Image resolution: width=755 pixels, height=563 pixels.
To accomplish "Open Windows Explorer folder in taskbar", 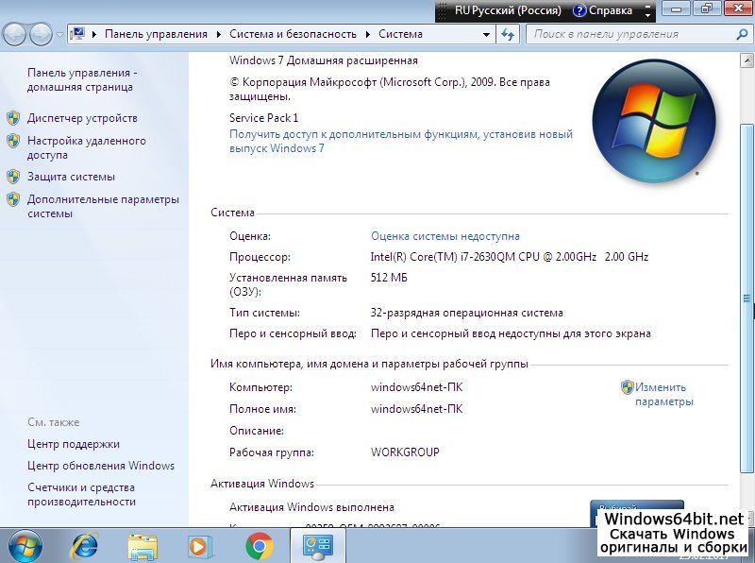I will point(143,545).
